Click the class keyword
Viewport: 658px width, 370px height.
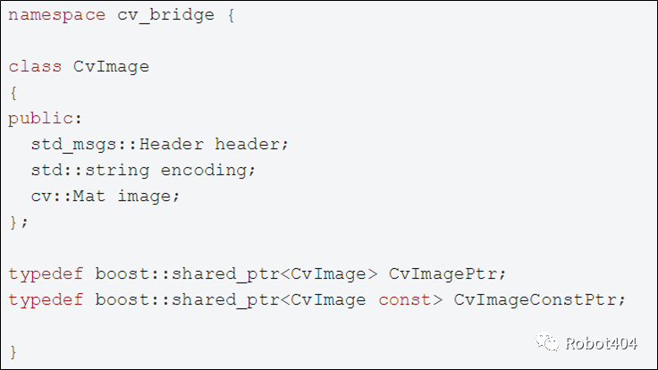click(35, 67)
